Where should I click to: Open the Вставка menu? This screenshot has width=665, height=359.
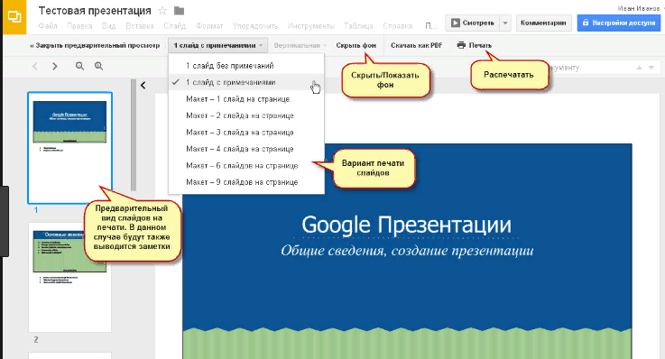pos(140,26)
